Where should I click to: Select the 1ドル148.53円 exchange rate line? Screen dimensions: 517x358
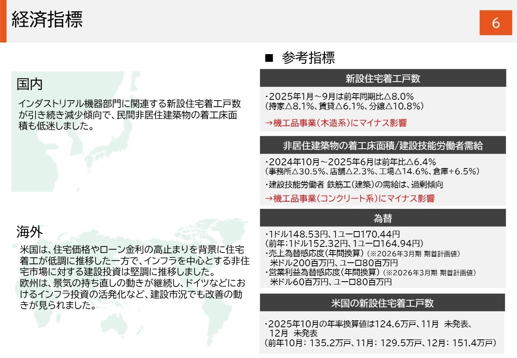click(333, 234)
